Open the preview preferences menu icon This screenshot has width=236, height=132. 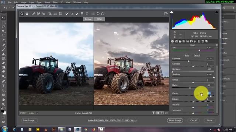pyautogui.click(x=166, y=113)
